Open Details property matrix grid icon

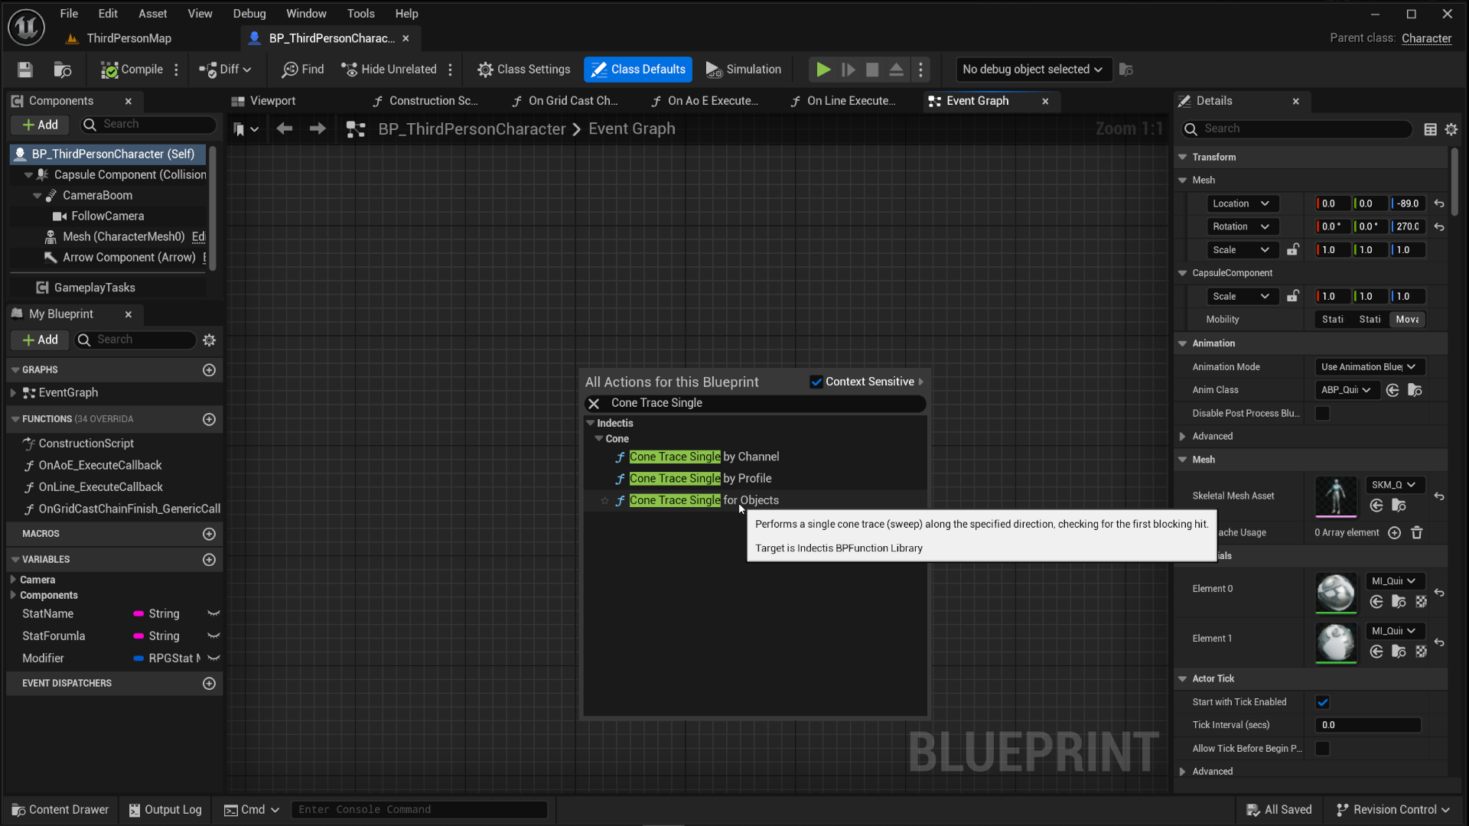pos(1430,129)
